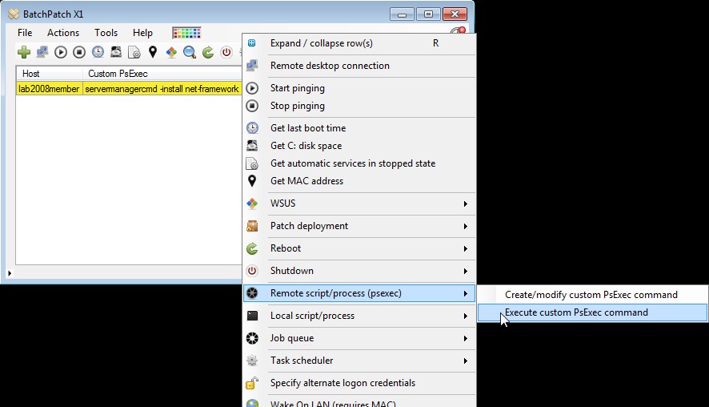Click the magnifying glass search toolbar icon
The height and width of the screenshot is (407, 709).
tap(190, 52)
